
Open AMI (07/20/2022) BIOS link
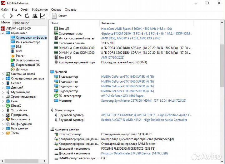tap(112, 57)
